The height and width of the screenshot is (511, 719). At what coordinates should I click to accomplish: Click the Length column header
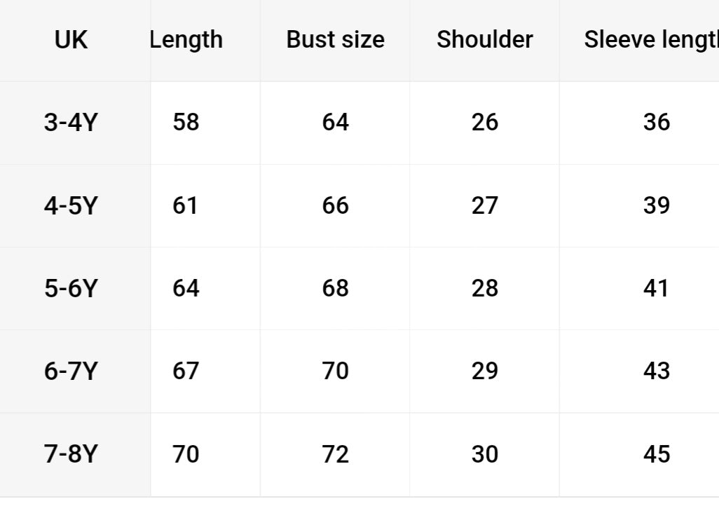pyautogui.click(x=186, y=40)
